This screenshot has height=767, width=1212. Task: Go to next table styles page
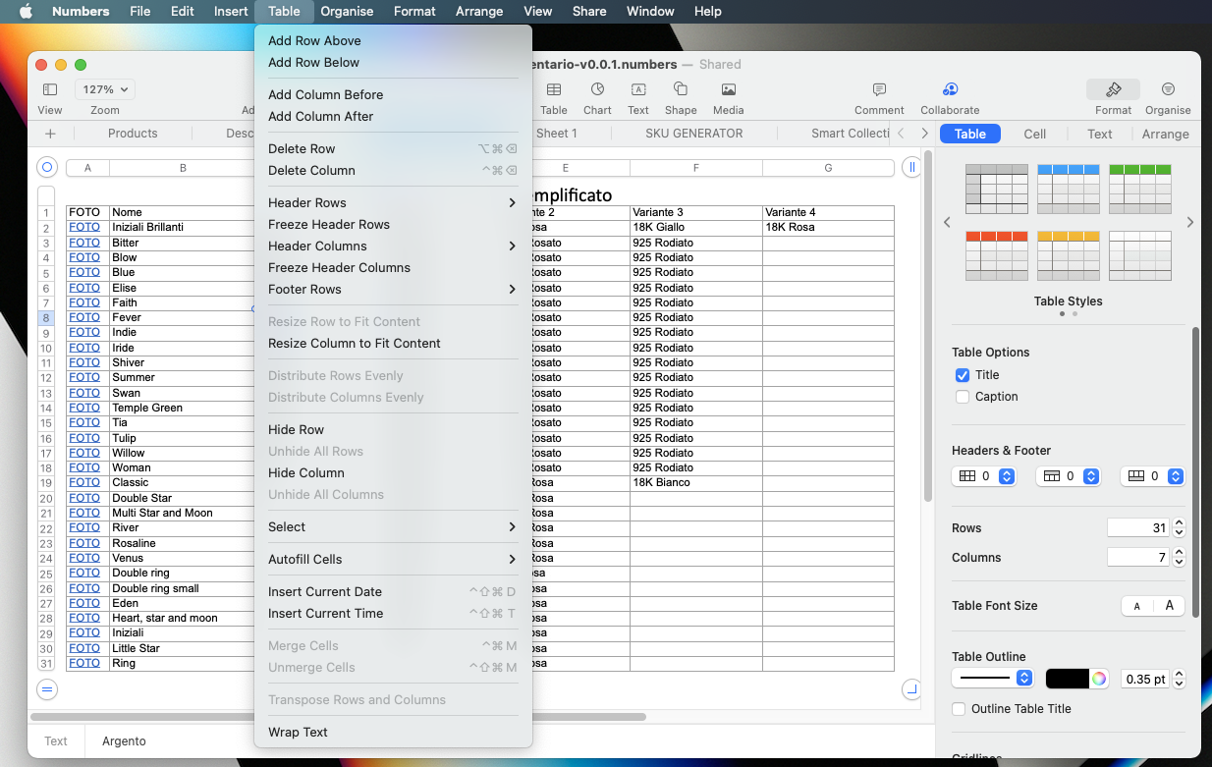pyautogui.click(x=1190, y=223)
